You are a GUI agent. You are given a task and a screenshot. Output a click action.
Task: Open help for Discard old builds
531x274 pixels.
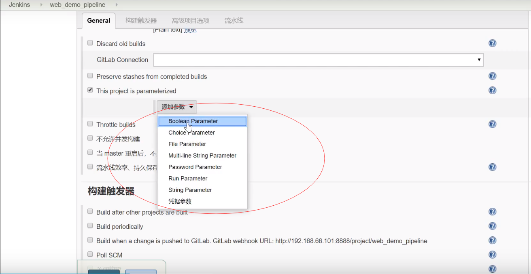492,43
